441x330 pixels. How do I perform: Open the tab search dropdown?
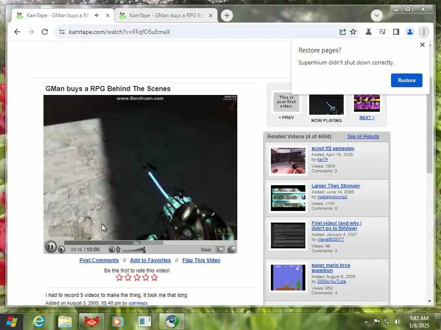click(x=376, y=15)
